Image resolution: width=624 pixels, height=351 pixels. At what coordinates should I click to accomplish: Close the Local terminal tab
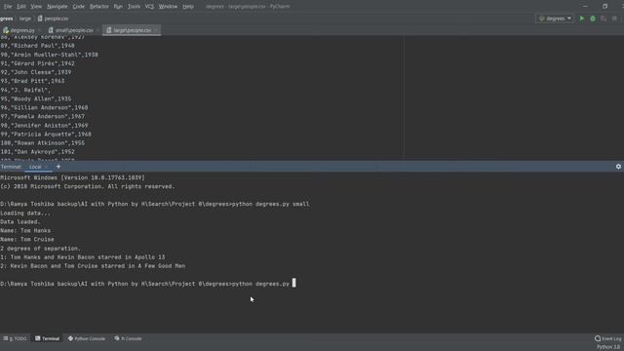coord(47,167)
